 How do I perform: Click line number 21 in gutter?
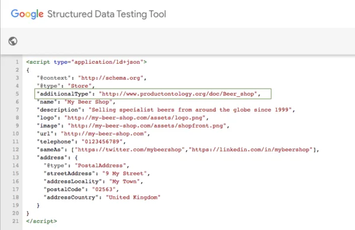(15, 221)
